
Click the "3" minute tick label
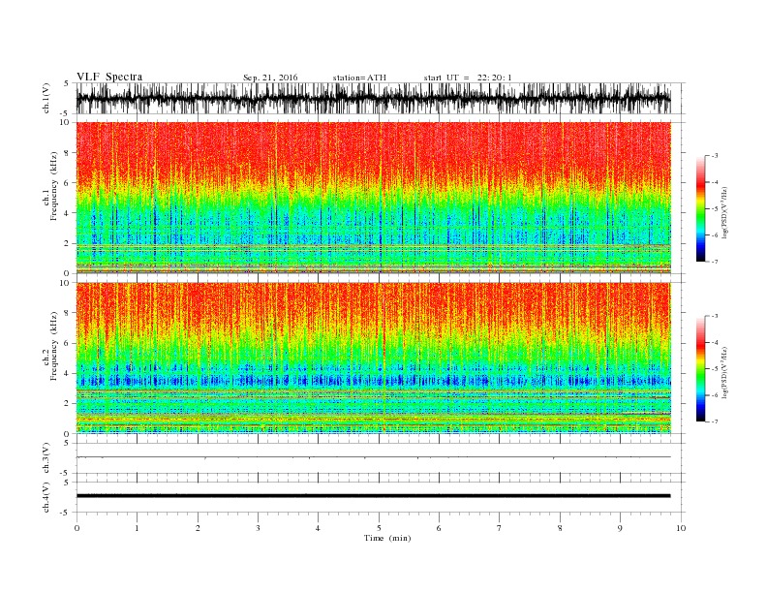coord(258,528)
